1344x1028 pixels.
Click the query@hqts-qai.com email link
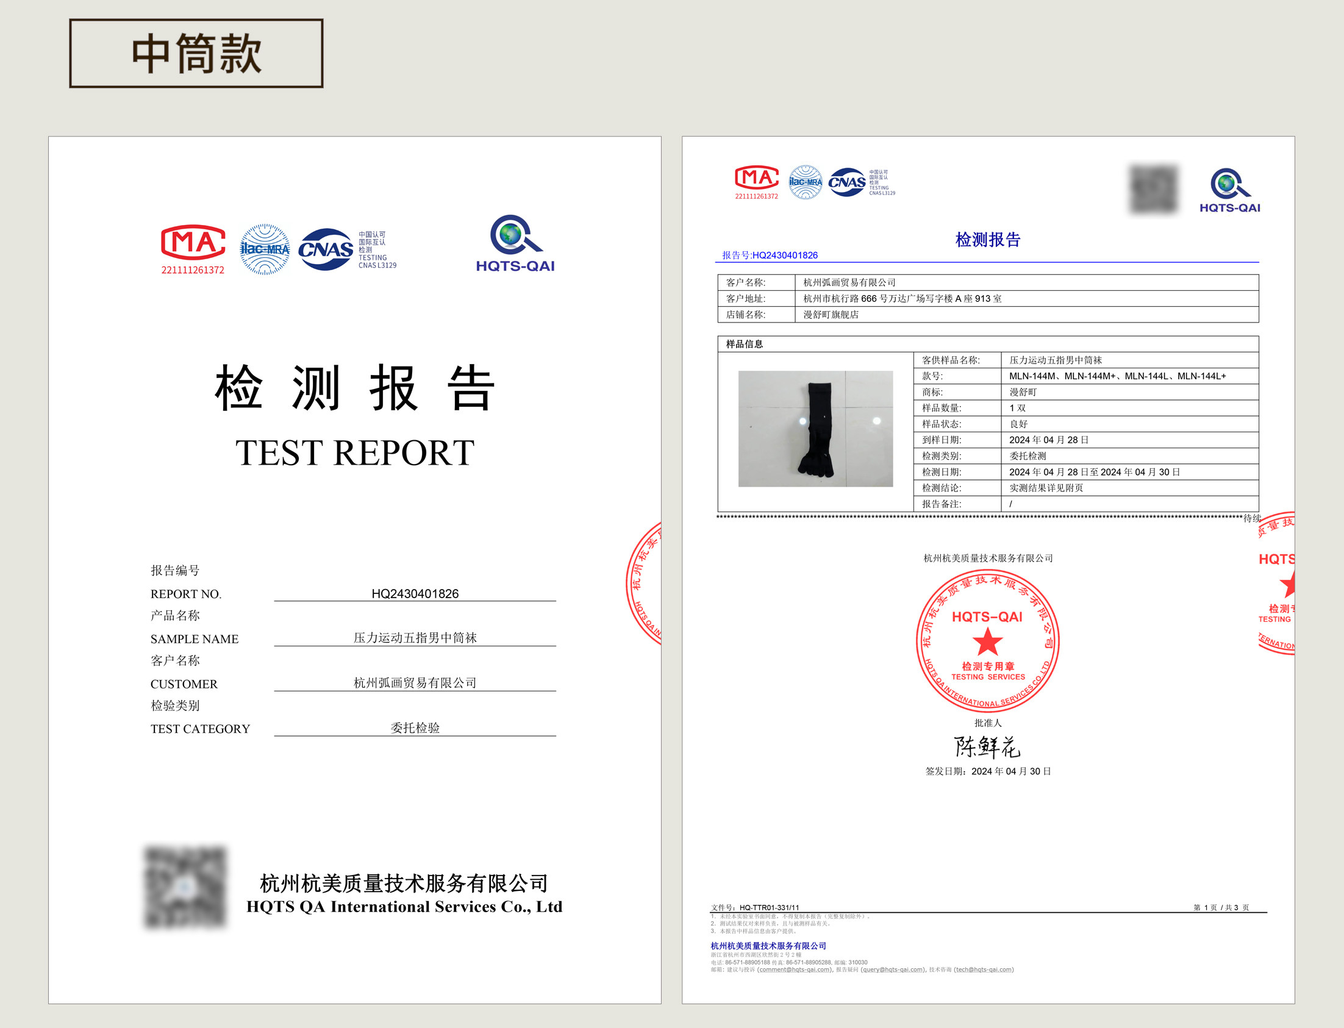[x=893, y=969]
